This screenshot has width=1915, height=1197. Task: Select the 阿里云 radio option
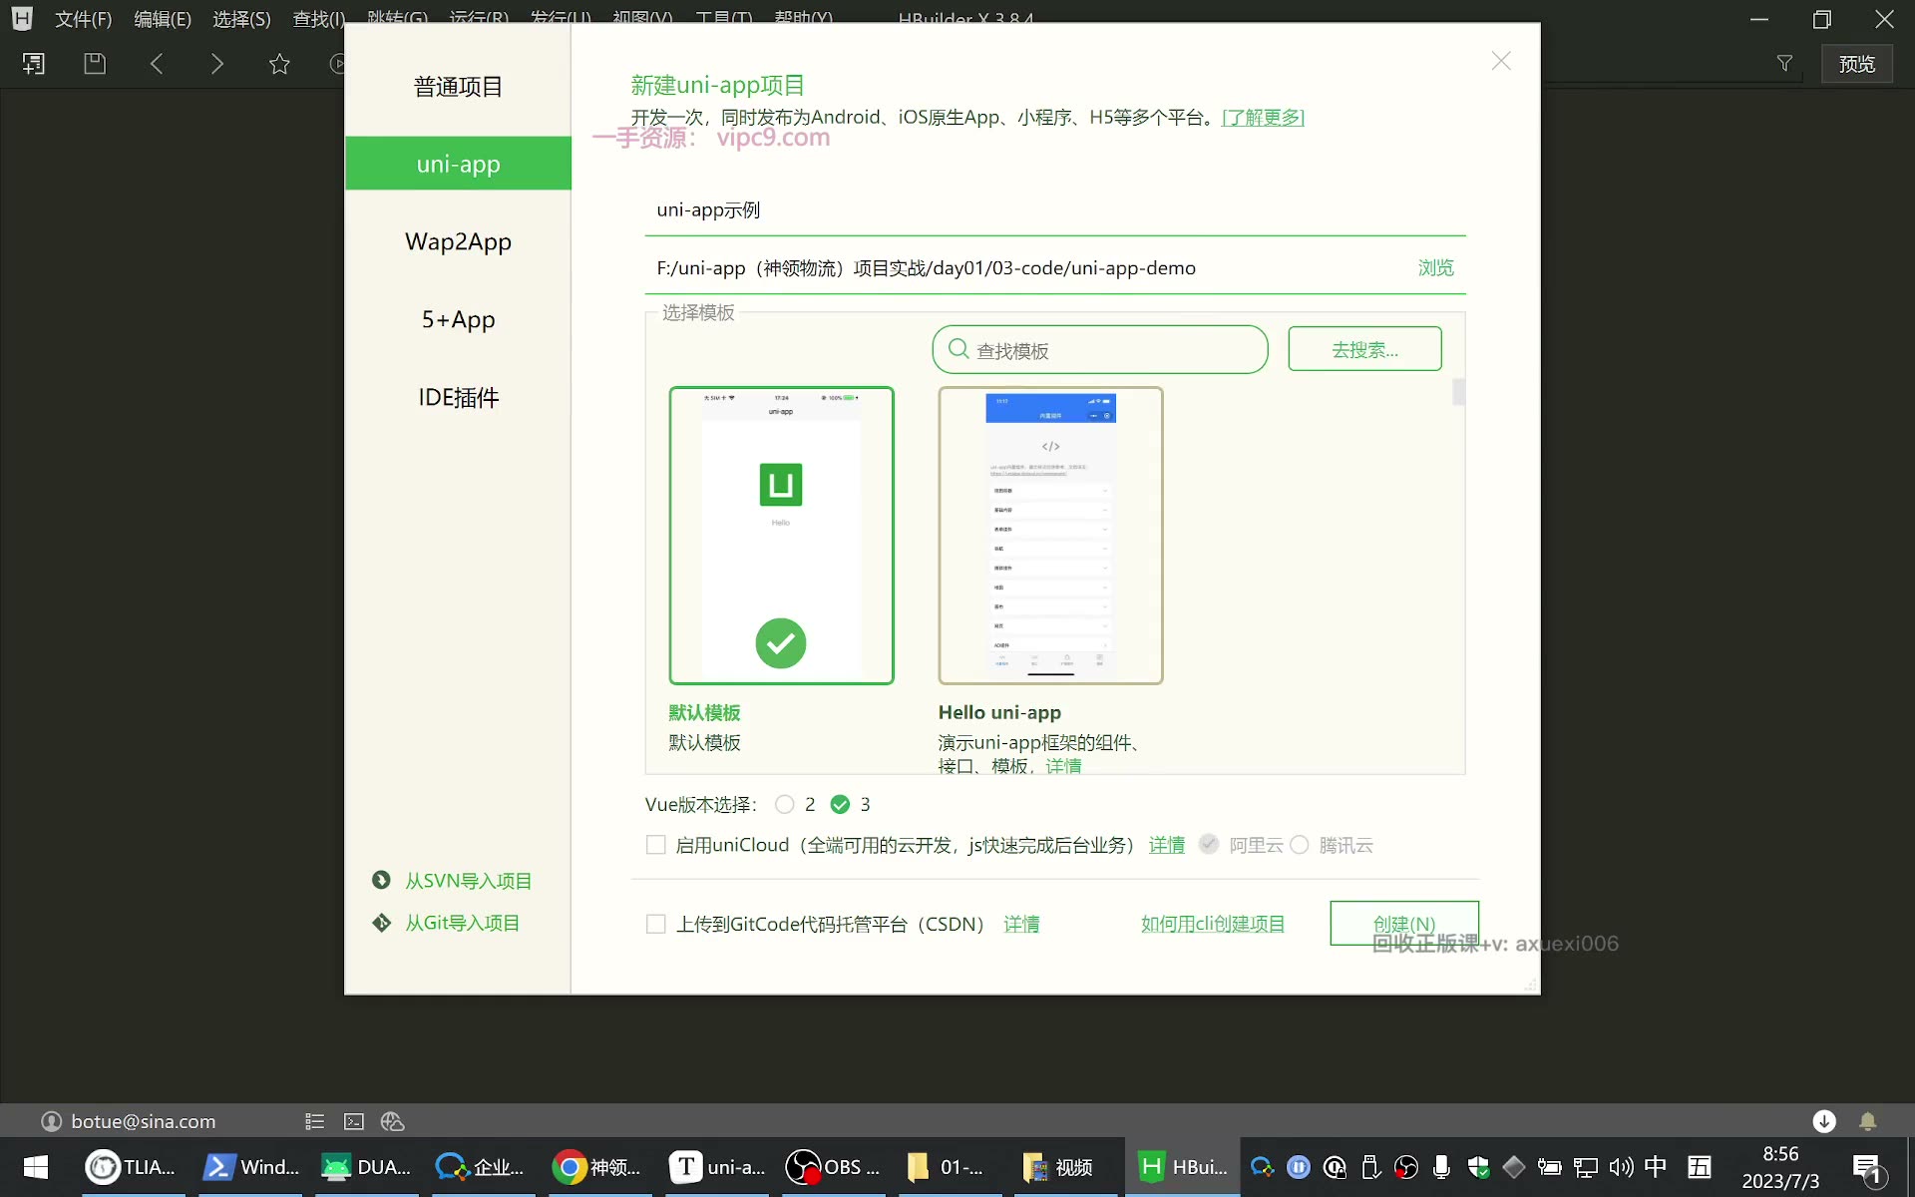tap(1209, 844)
